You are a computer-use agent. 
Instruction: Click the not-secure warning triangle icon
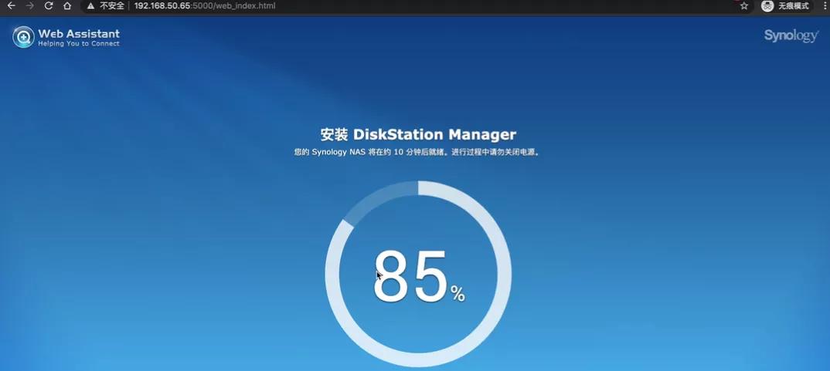pyautogui.click(x=90, y=6)
